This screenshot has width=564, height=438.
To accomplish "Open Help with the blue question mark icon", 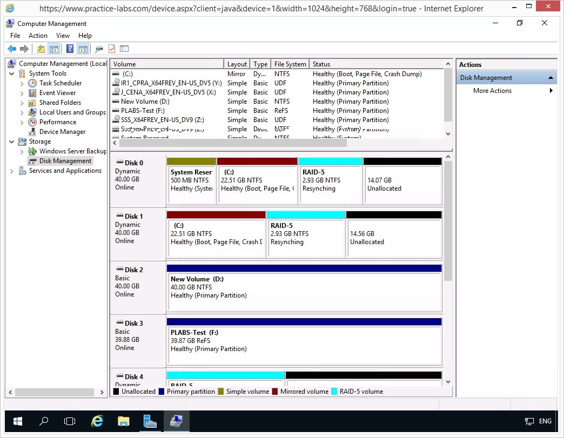I will 70,49.
